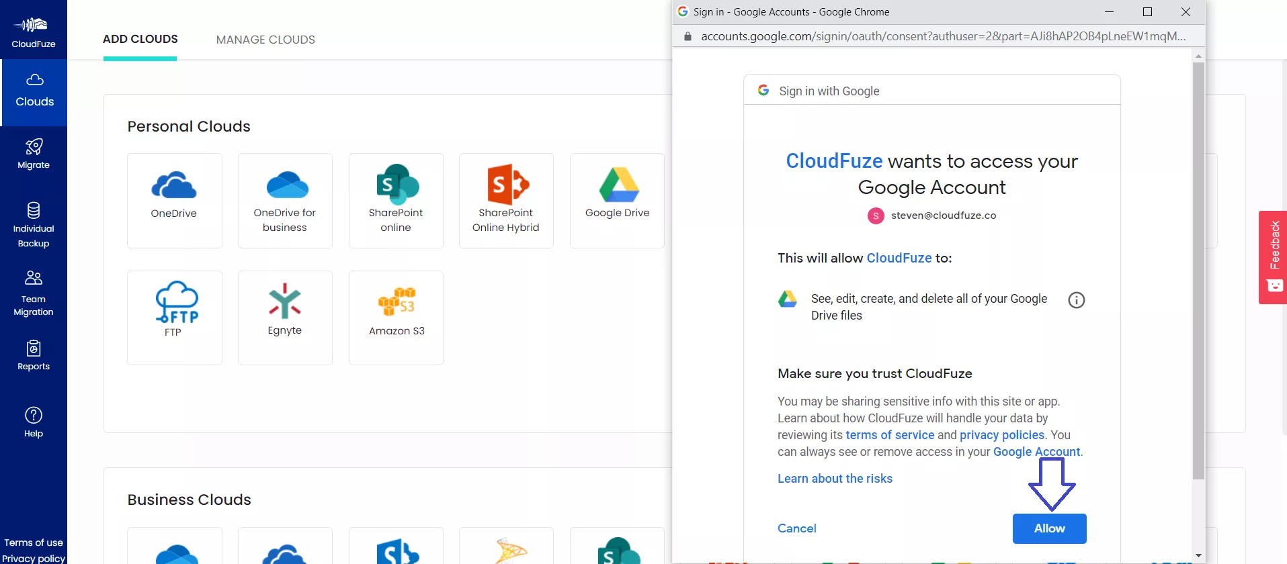
Task: Select the Google Drive cloud card
Action: coord(617,200)
